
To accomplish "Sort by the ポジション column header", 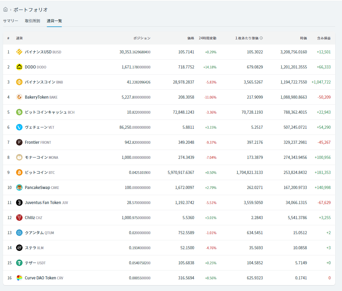I will coord(142,38).
